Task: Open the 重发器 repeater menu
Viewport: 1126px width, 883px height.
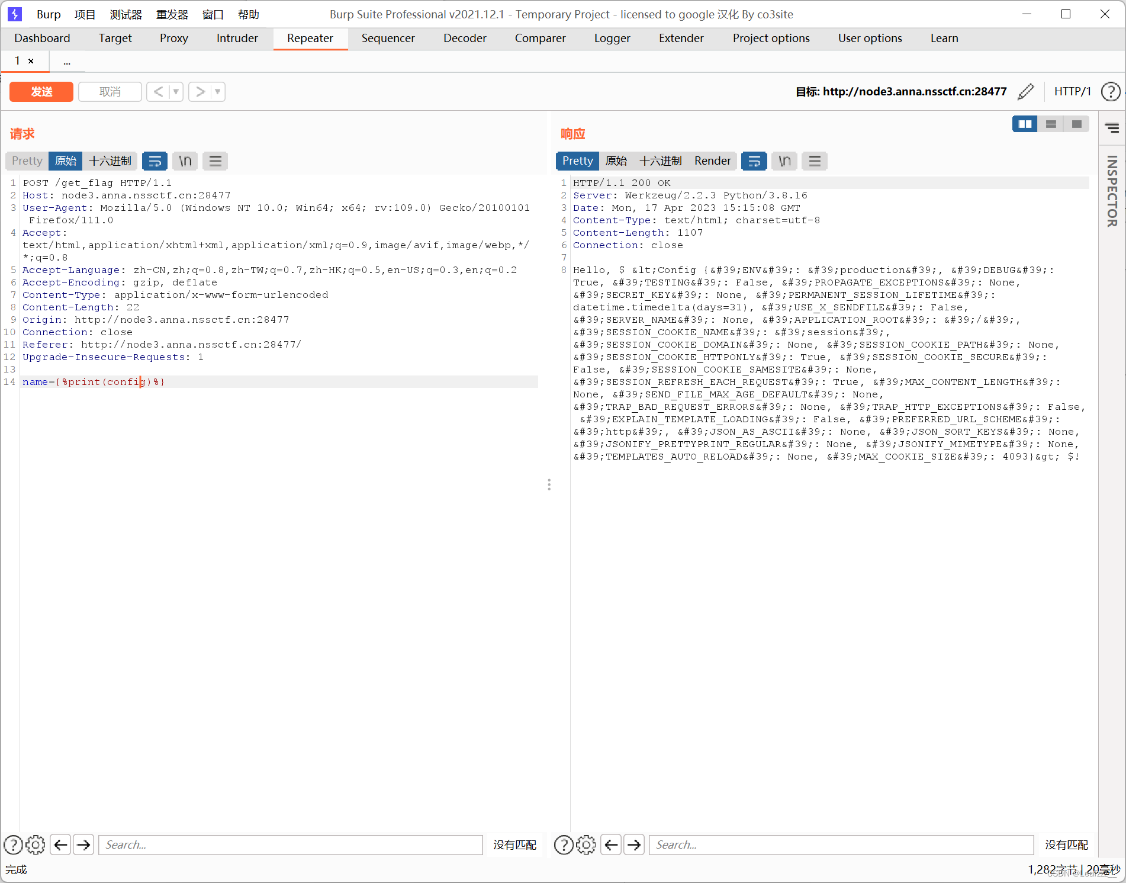Action: (x=172, y=14)
